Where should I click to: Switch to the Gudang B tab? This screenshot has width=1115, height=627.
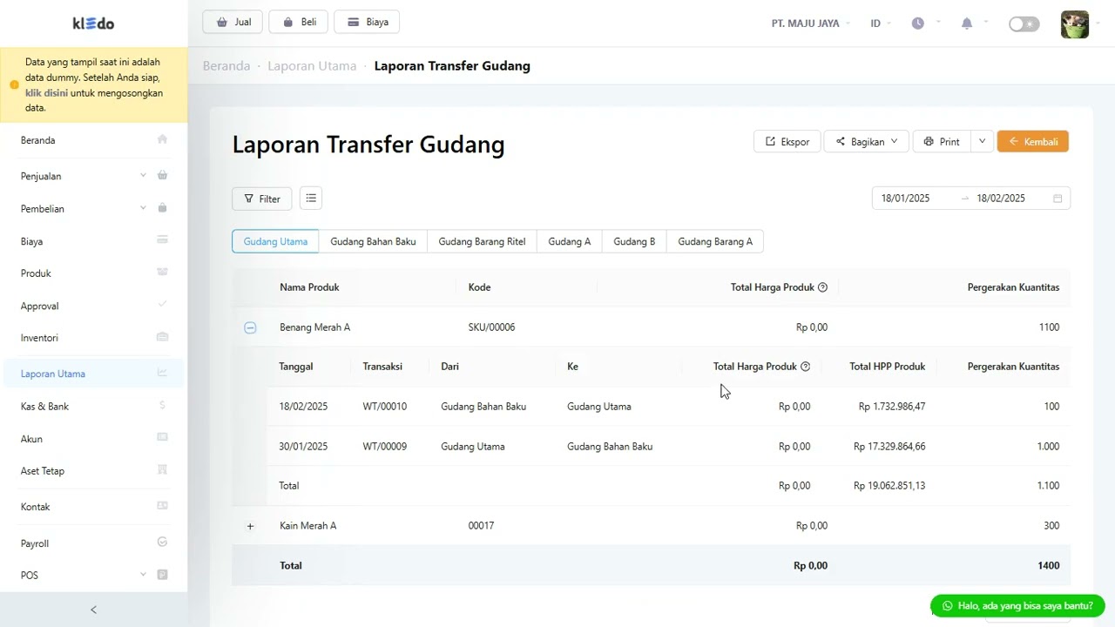634,241
